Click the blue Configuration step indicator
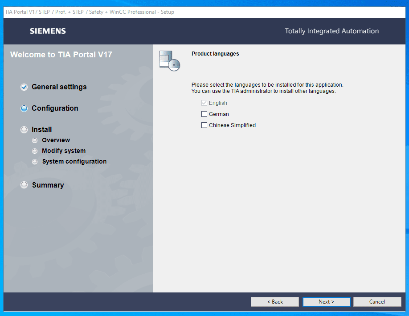The width and height of the screenshot is (409, 316). click(24, 108)
